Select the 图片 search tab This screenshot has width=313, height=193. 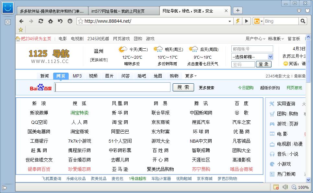coord(110,76)
